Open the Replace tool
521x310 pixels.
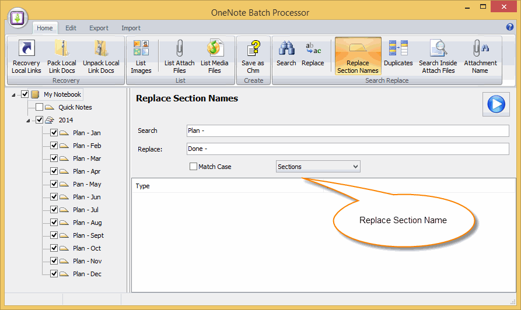pyautogui.click(x=313, y=53)
